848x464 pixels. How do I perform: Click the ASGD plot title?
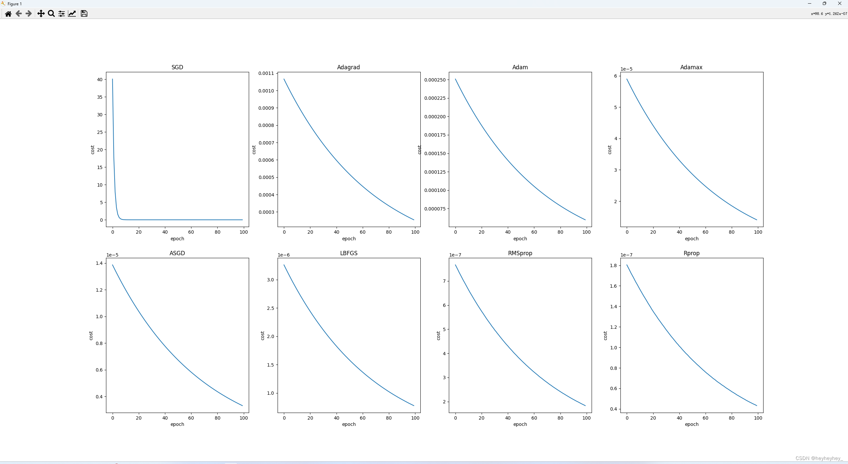tap(177, 253)
